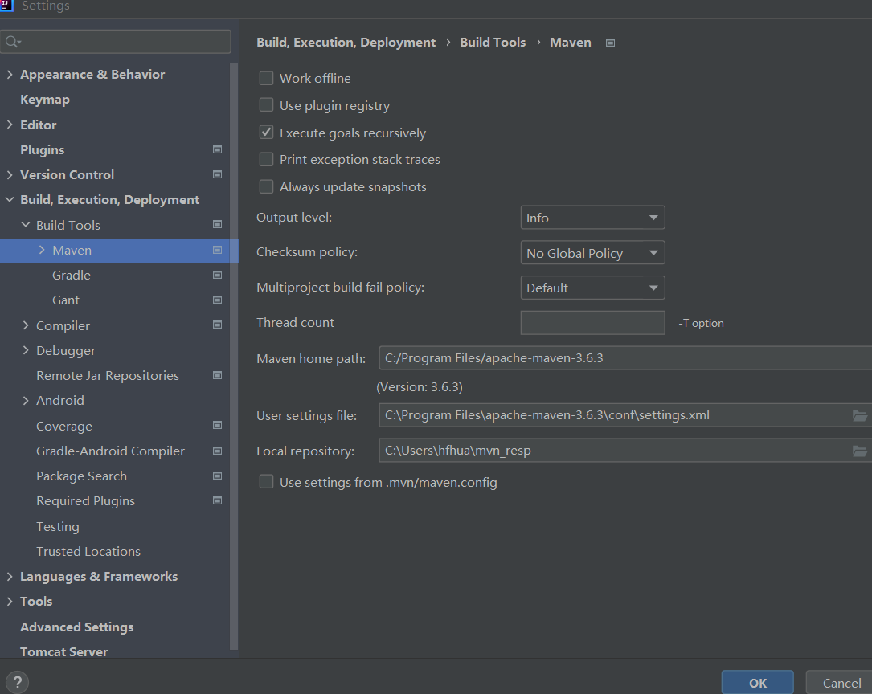Click the Build Tools breadcrumb
Screen dimensions: 872x694
493,42
